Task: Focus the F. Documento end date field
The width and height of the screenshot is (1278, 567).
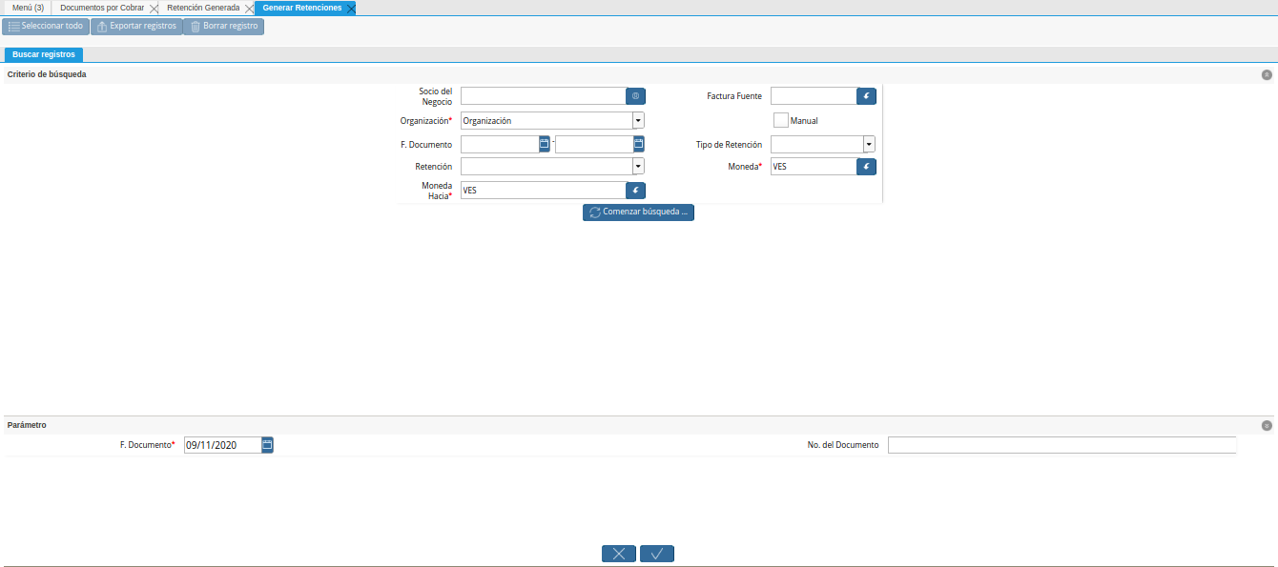Action: coord(594,144)
